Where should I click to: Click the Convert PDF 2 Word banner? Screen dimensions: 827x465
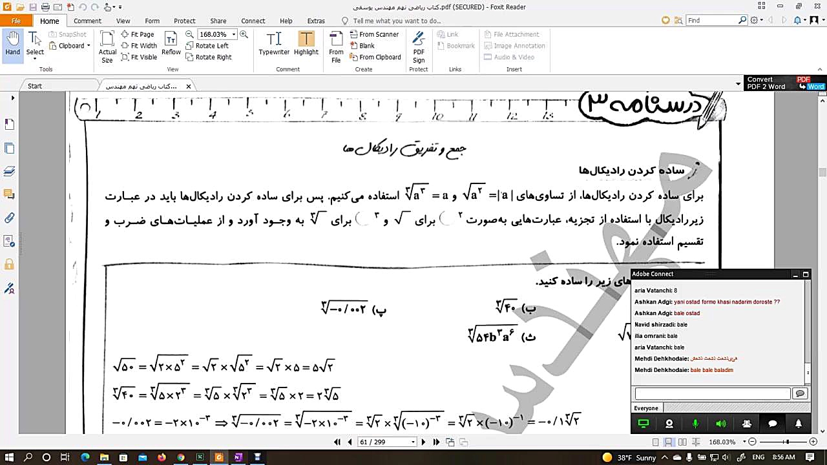[785, 83]
